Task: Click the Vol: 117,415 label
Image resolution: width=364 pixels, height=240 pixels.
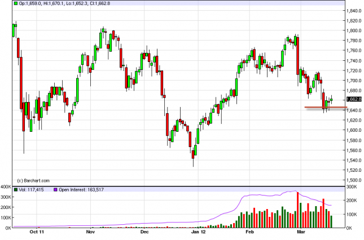Action: [x=31, y=190]
